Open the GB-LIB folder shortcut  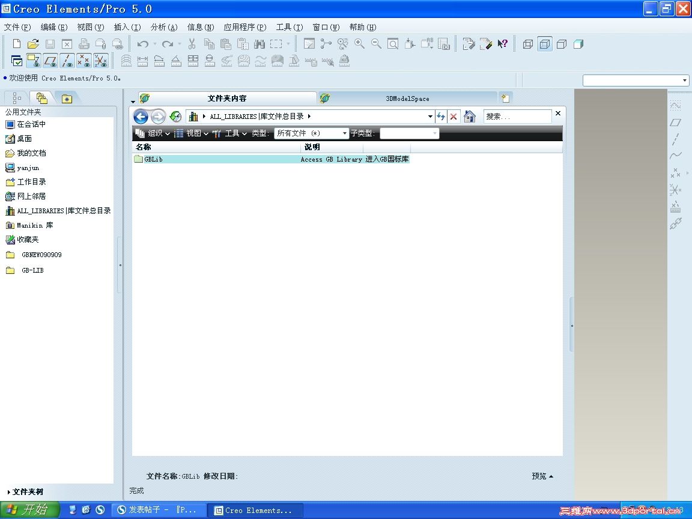point(25,270)
